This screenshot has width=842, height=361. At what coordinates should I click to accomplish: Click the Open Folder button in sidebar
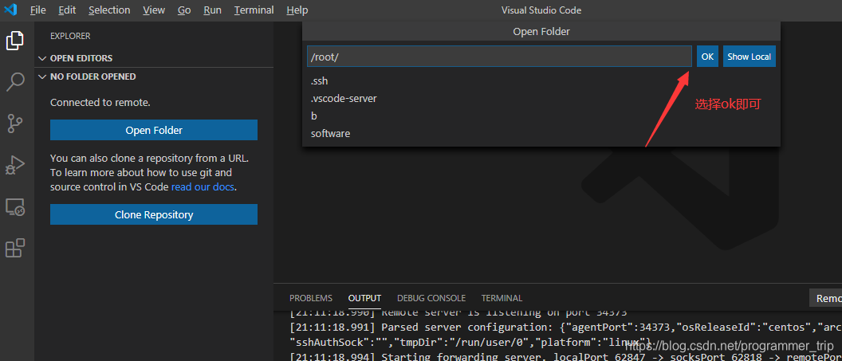coord(154,130)
